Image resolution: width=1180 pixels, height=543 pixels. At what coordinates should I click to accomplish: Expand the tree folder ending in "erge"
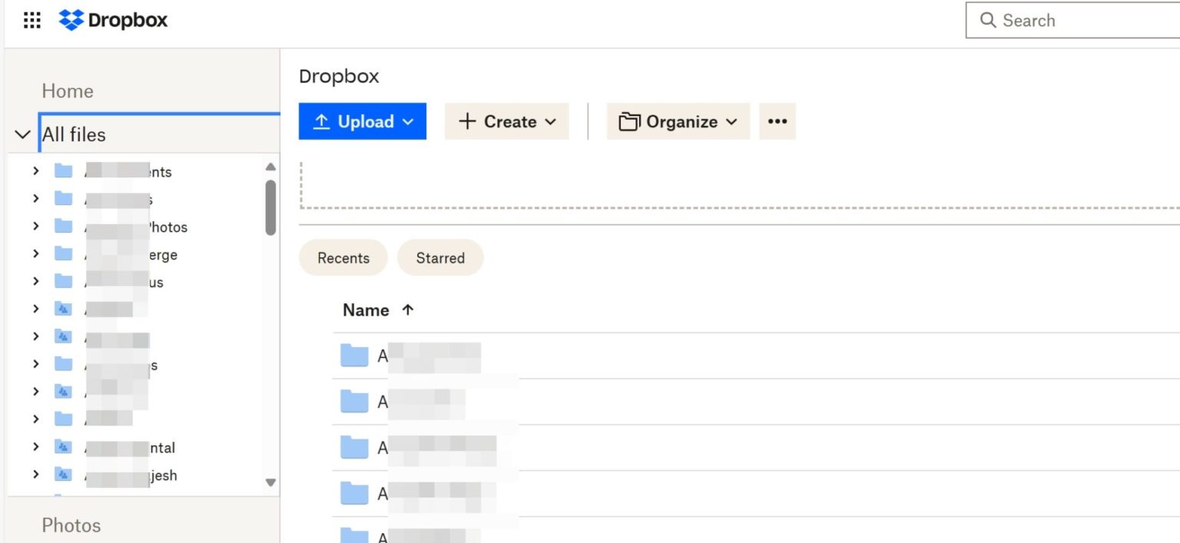click(35, 254)
